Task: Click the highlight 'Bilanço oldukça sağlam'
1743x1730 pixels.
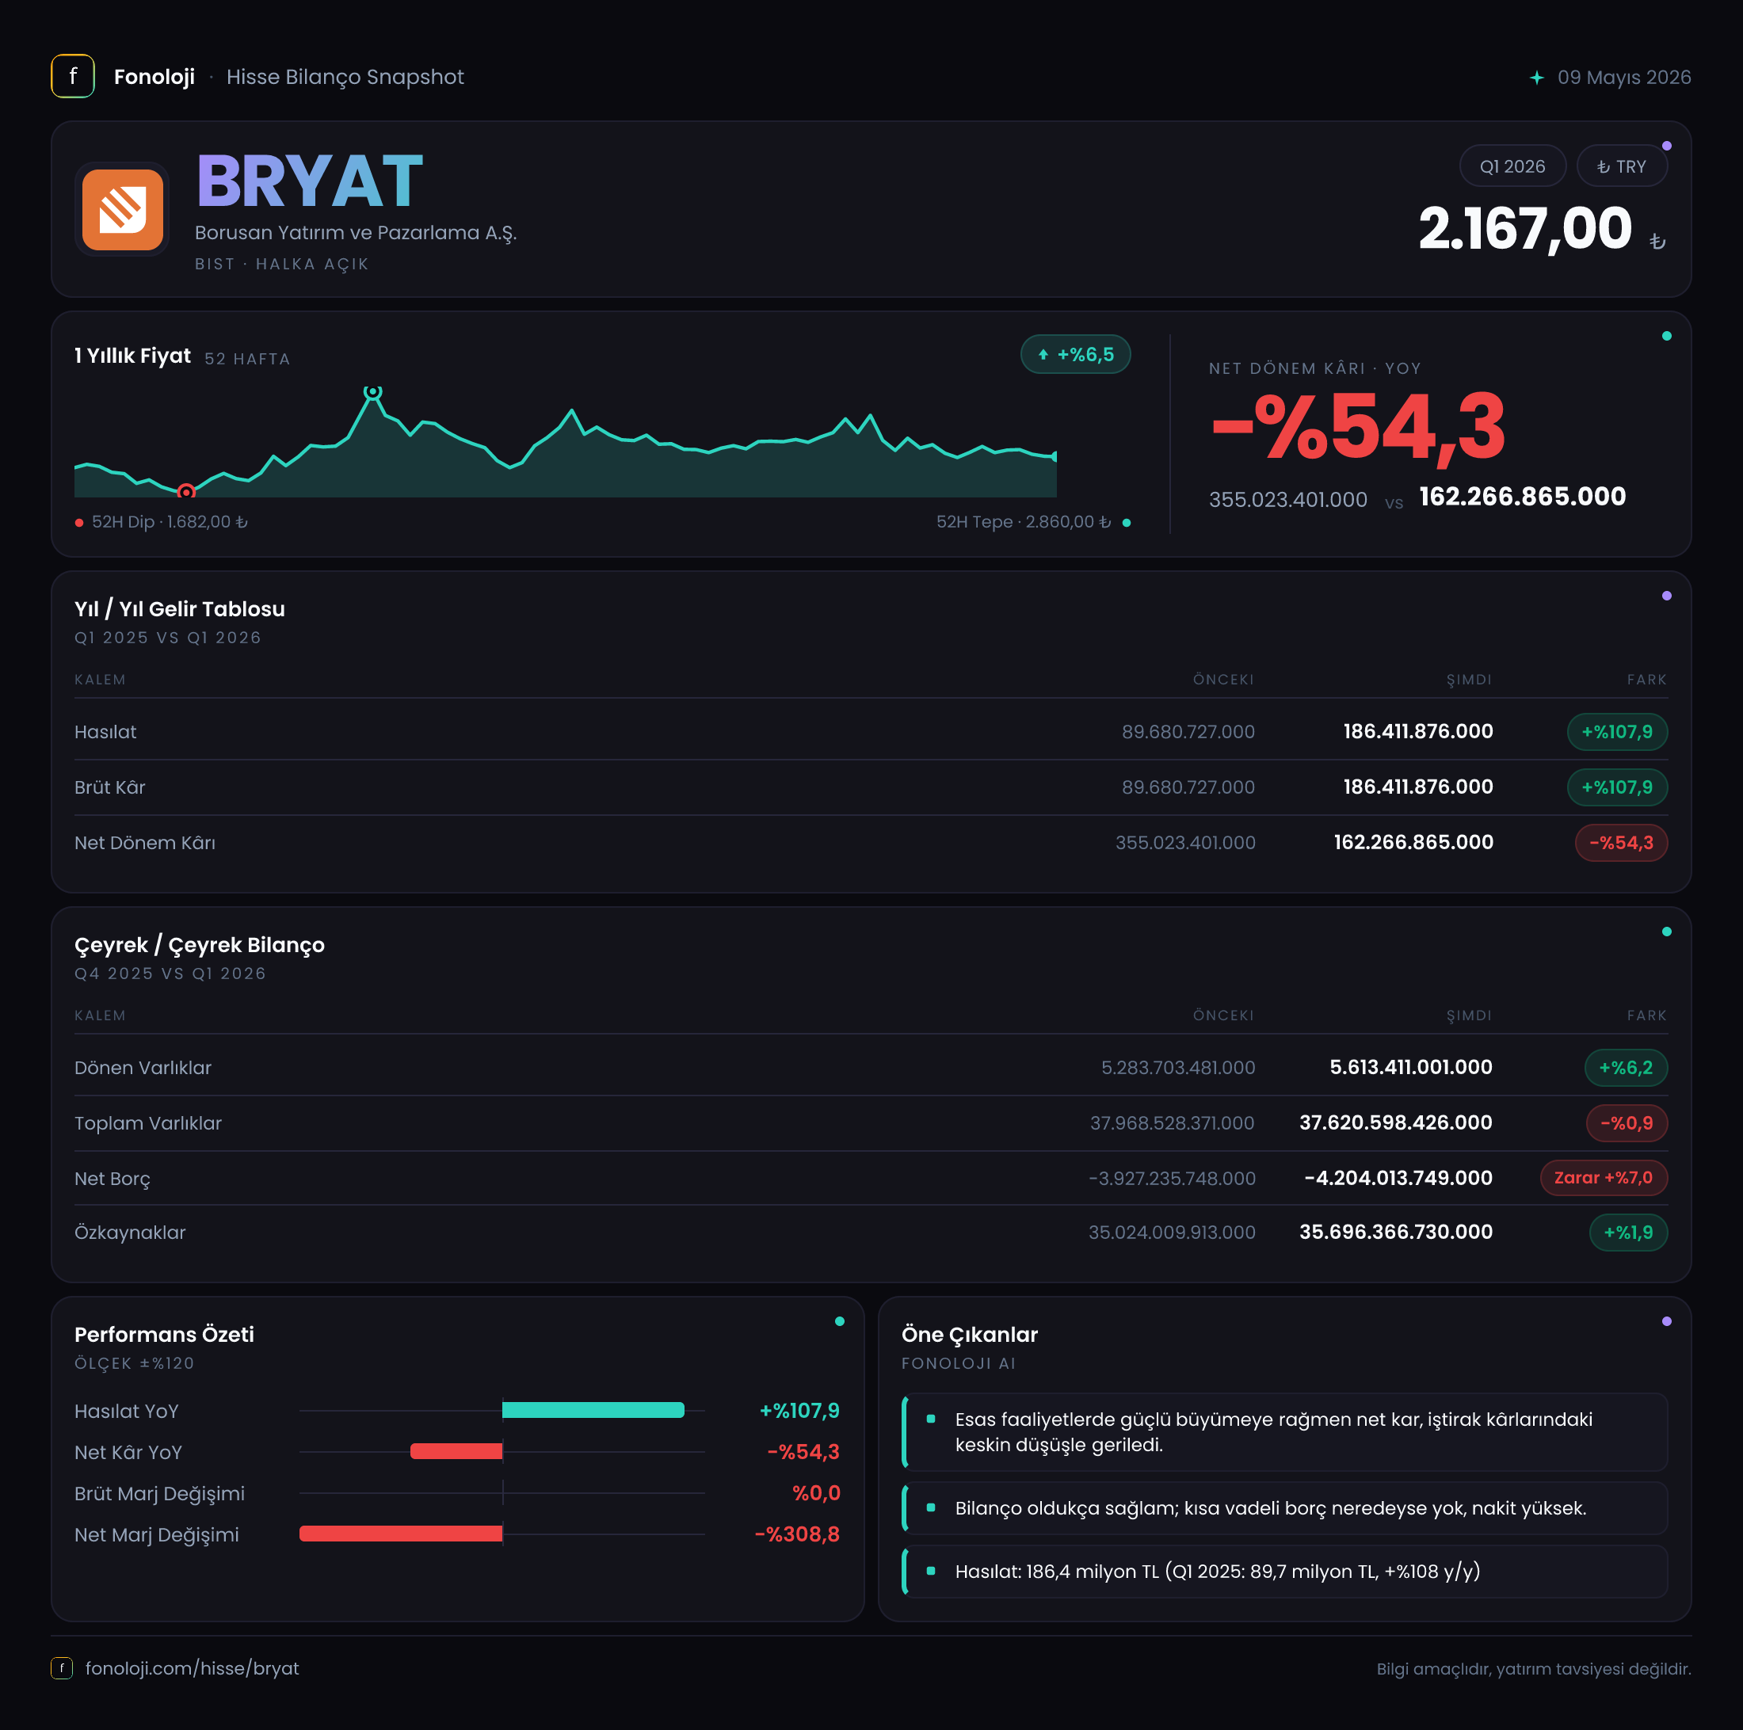Action: coord(1285,1507)
